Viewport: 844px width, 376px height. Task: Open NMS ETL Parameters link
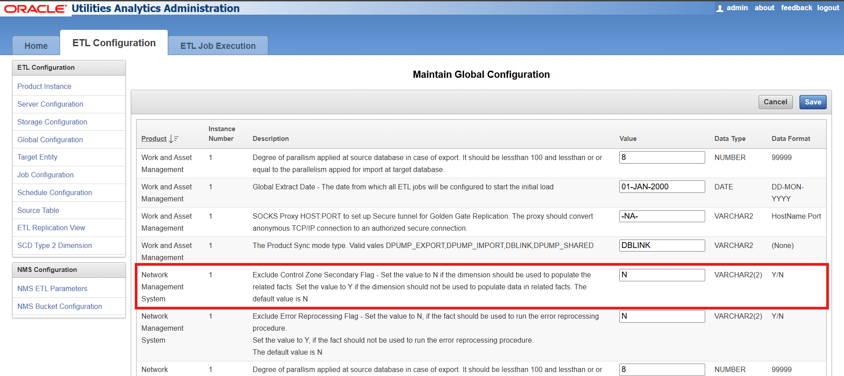52,288
